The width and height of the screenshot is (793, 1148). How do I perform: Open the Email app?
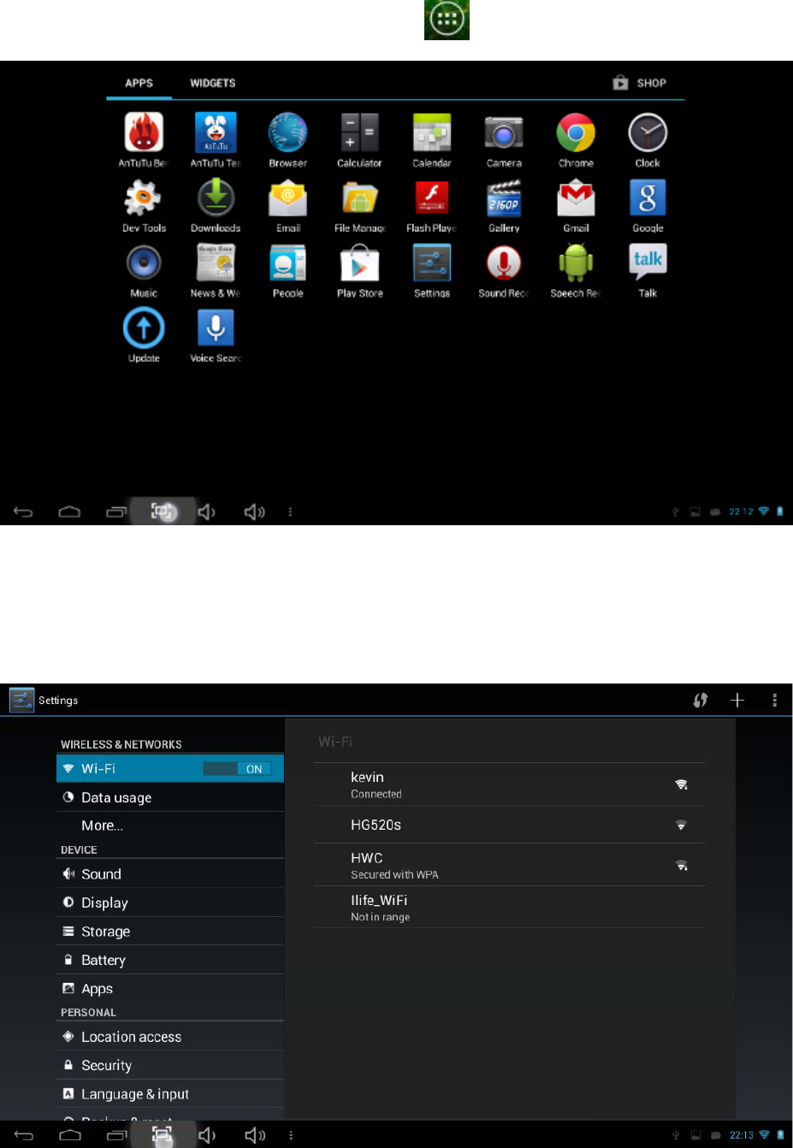287,204
